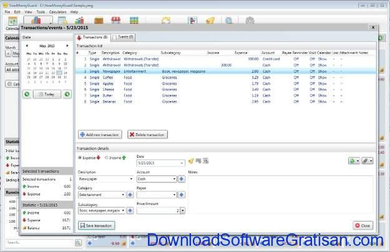Select the Apples transaction row
The width and height of the screenshot is (390, 252).
[225, 83]
